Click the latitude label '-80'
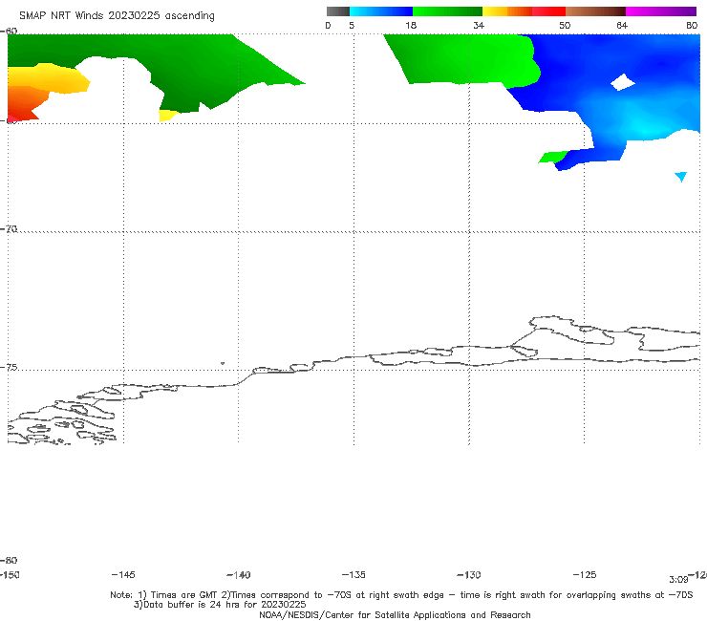This screenshot has width=707, height=621. click(8, 560)
